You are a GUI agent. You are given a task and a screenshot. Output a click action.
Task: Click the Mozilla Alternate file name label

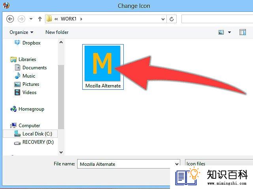point(103,86)
